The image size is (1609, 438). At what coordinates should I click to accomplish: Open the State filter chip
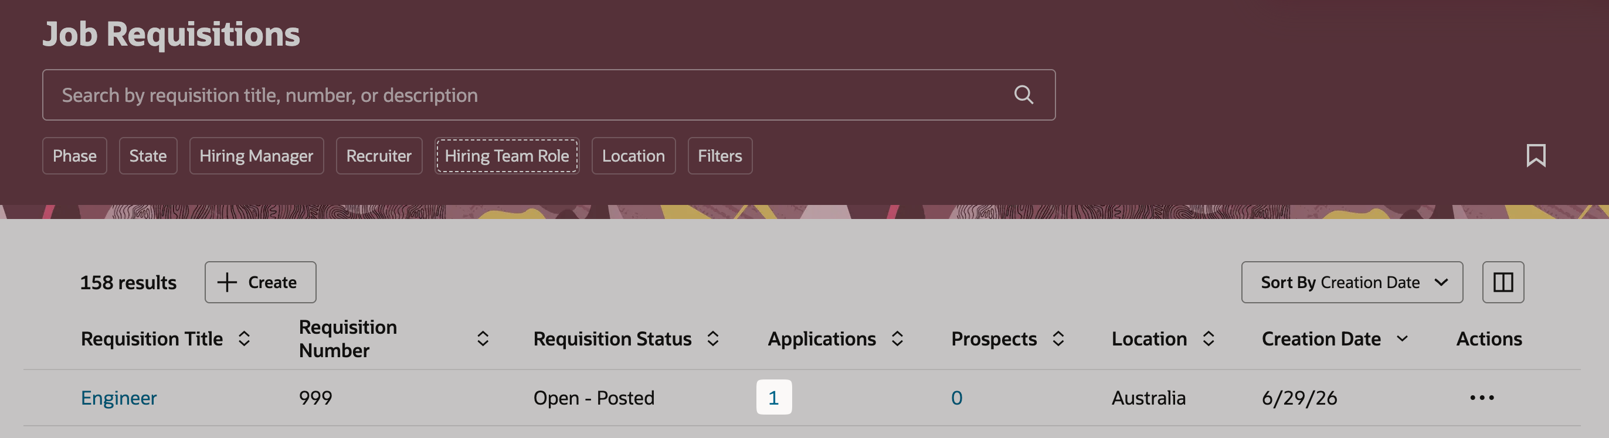click(x=148, y=155)
